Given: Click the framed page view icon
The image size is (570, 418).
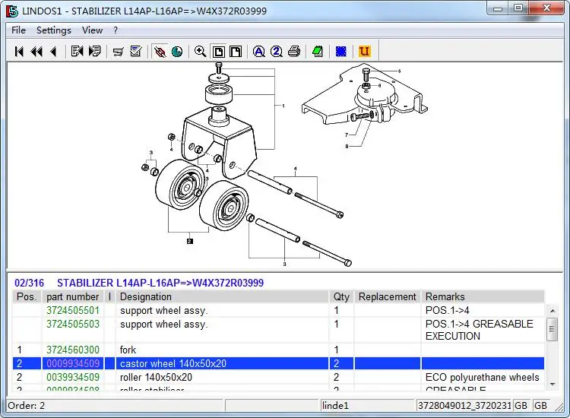Looking at the screenshot, I should click(218, 52).
